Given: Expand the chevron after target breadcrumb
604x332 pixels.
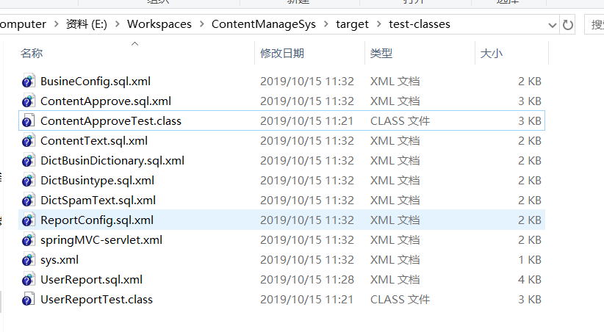Looking at the screenshot, I should pos(378,24).
